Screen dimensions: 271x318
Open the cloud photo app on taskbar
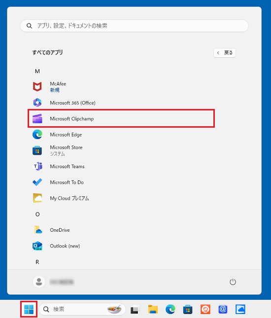point(240,309)
